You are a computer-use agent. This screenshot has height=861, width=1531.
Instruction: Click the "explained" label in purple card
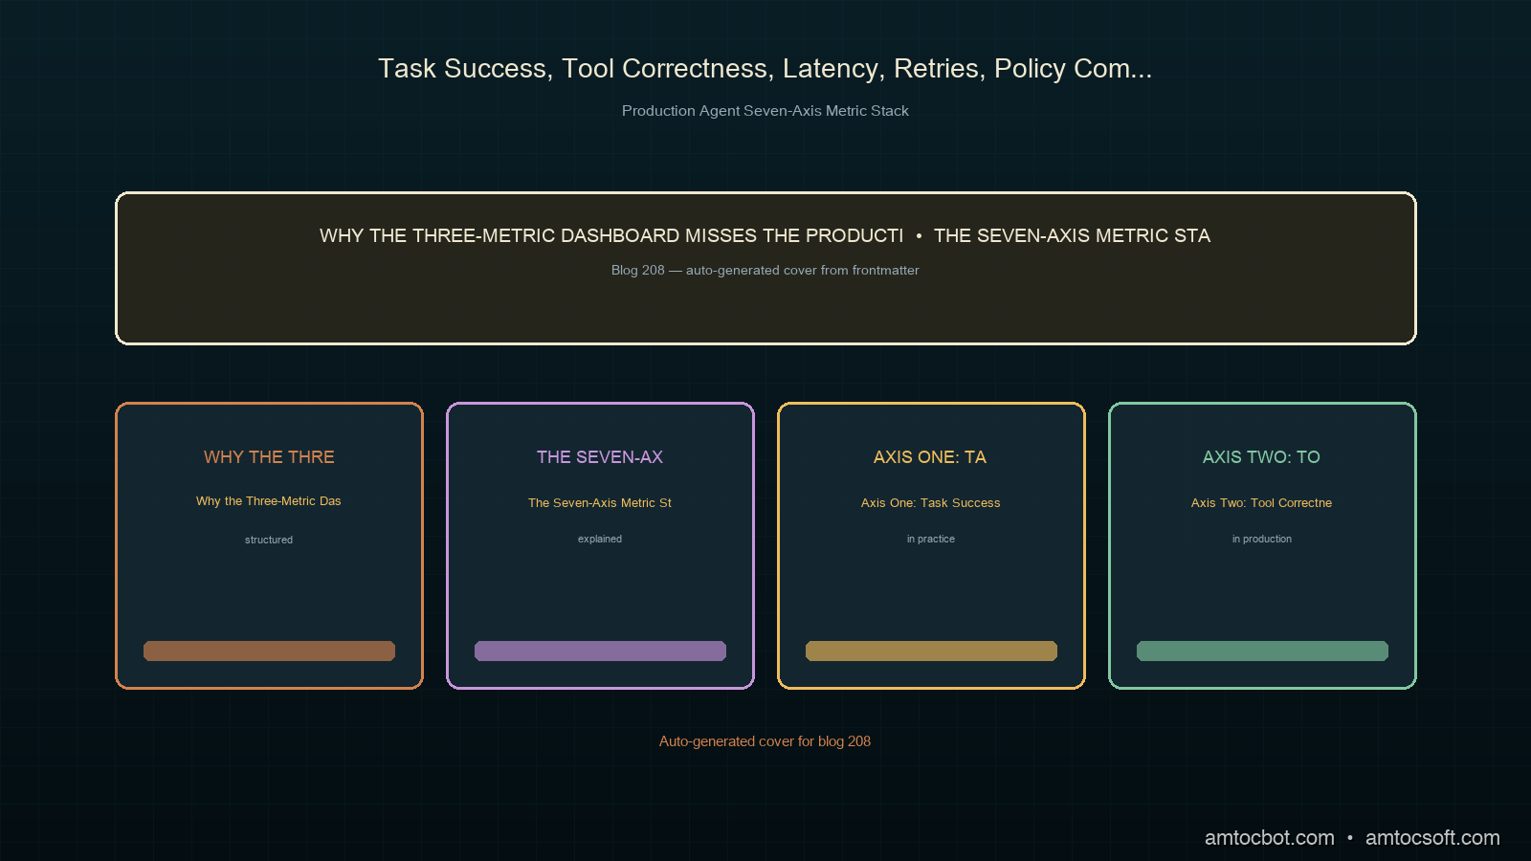click(x=600, y=540)
